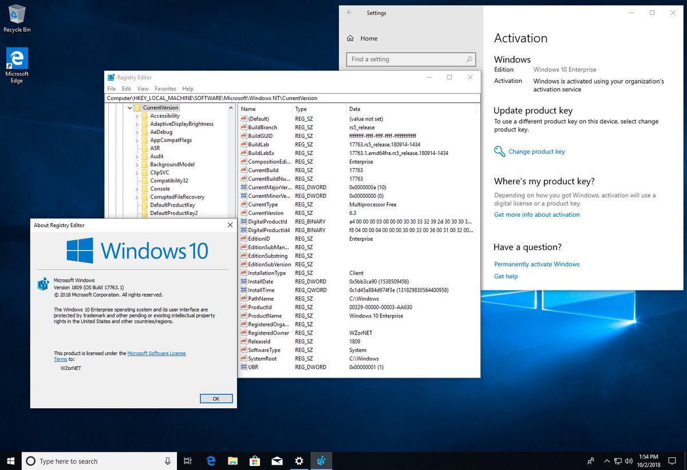This screenshot has height=470, width=687.
Task: Open File Explorer from taskbar
Action: point(232,461)
